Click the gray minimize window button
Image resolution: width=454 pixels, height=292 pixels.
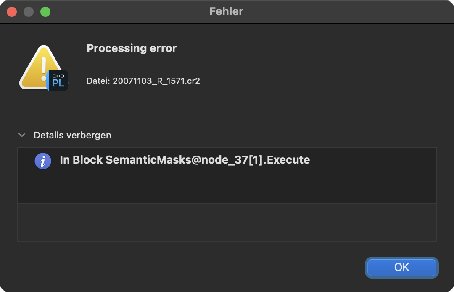pos(29,12)
